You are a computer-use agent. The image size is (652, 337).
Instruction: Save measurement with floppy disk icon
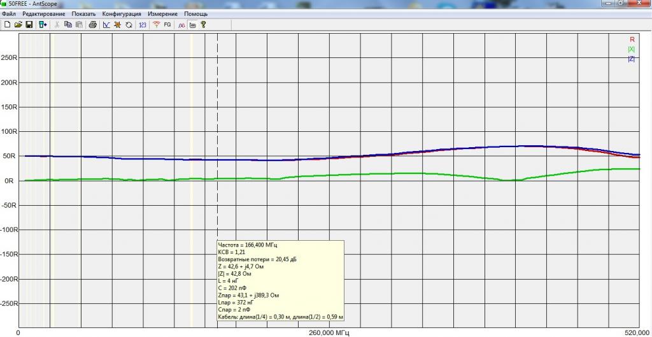point(29,25)
